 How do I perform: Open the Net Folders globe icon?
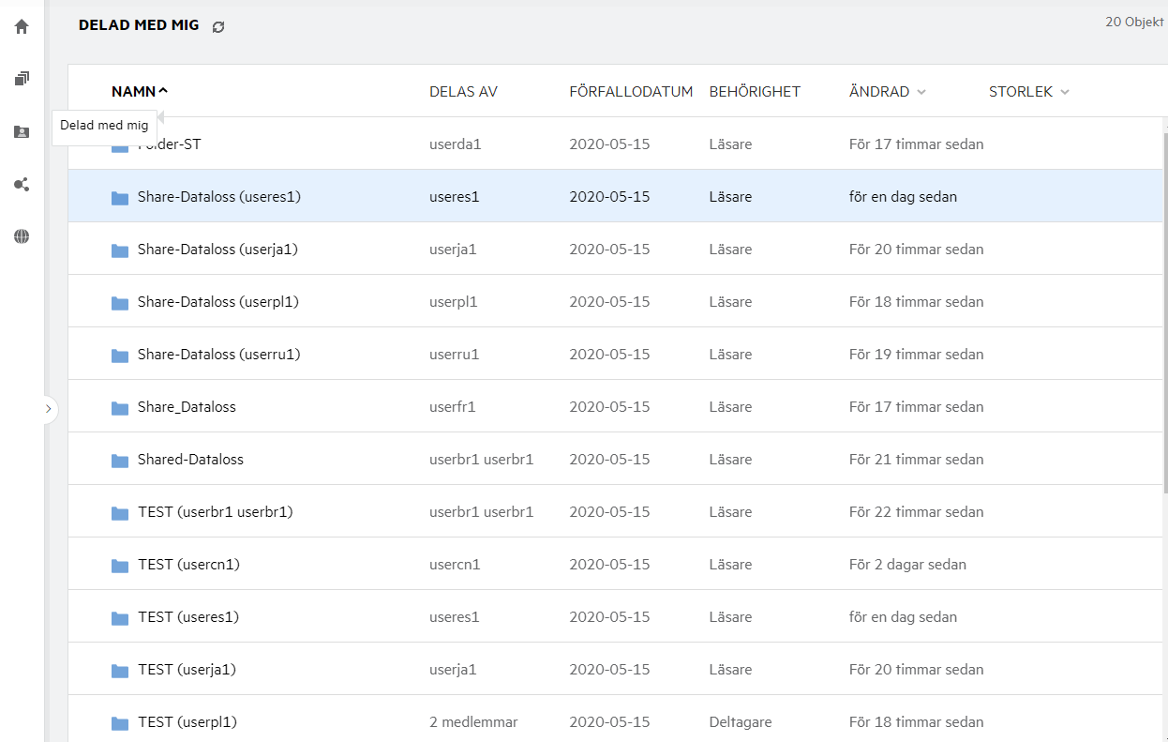point(22,236)
